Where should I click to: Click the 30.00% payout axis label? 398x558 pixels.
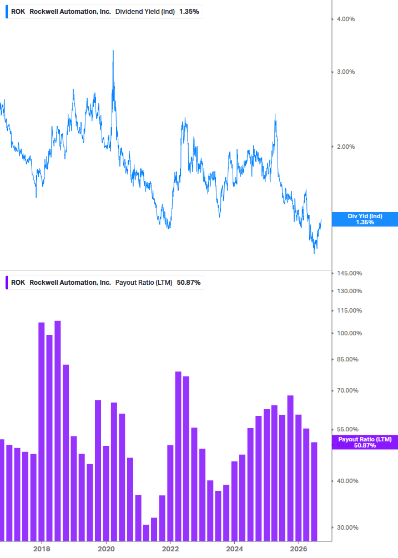tap(347, 528)
